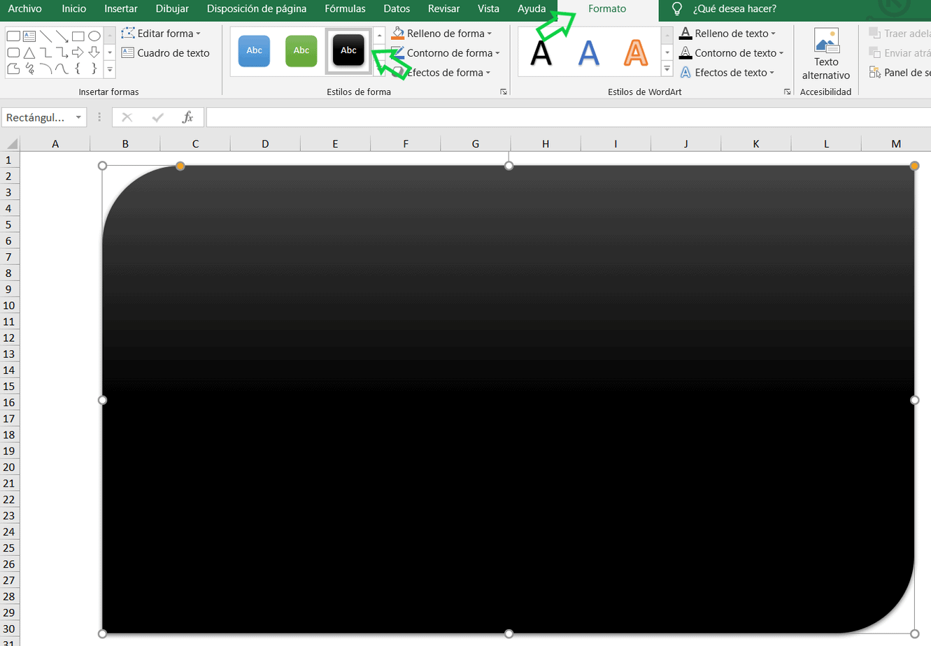Apply the green Abc shape style
Viewport: 931px width, 646px height.
point(301,51)
